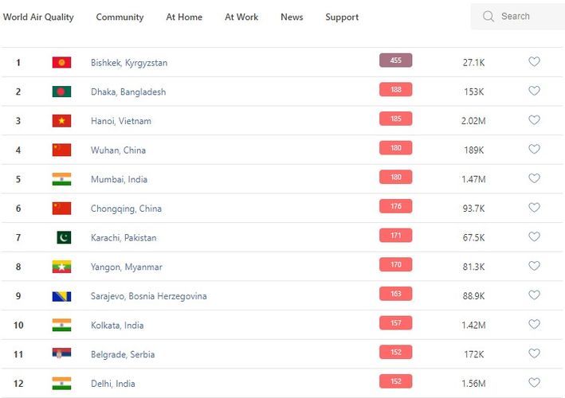Click the Kyrgyzstan flag icon
The image size is (565, 398).
coord(61,63)
